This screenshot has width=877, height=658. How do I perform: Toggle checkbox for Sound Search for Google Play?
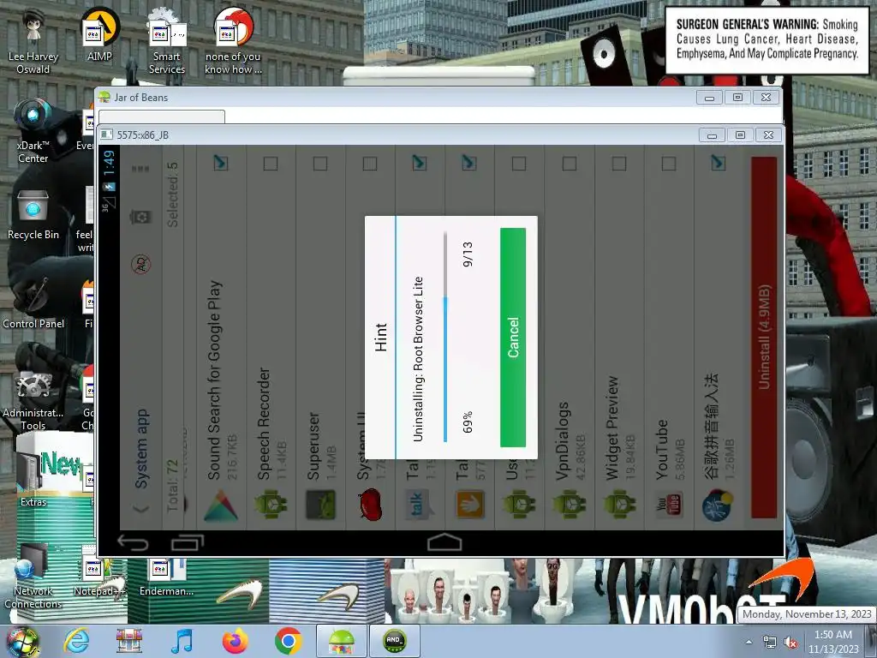(x=220, y=163)
